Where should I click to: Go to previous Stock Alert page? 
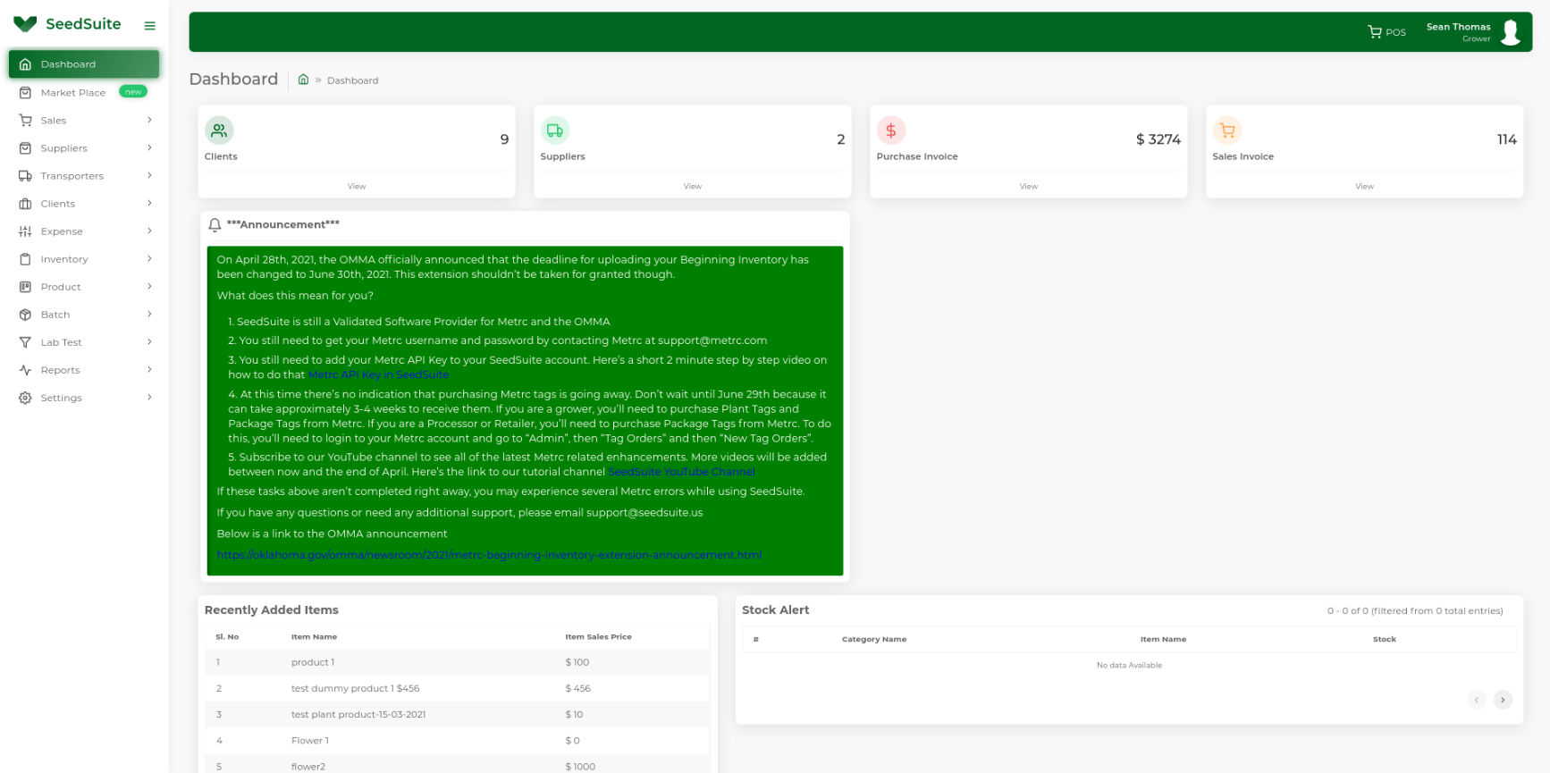point(1477,700)
